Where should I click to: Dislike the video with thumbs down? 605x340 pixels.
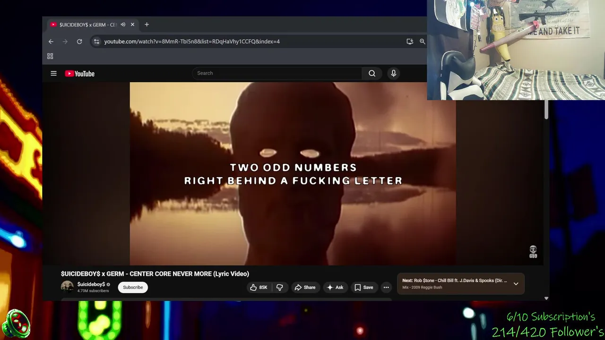point(279,287)
